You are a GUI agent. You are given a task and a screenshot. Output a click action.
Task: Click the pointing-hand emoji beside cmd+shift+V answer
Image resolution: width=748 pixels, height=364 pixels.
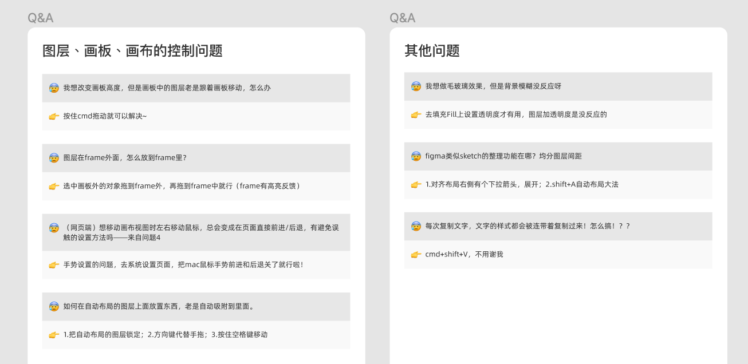tap(416, 255)
